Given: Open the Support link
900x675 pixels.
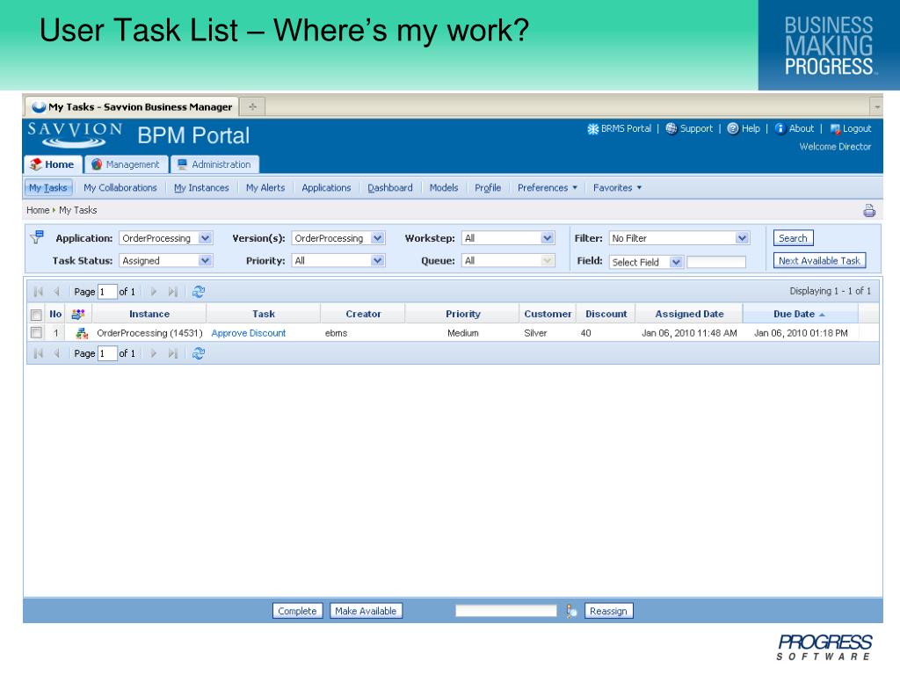Looking at the screenshot, I should click(689, 128).
